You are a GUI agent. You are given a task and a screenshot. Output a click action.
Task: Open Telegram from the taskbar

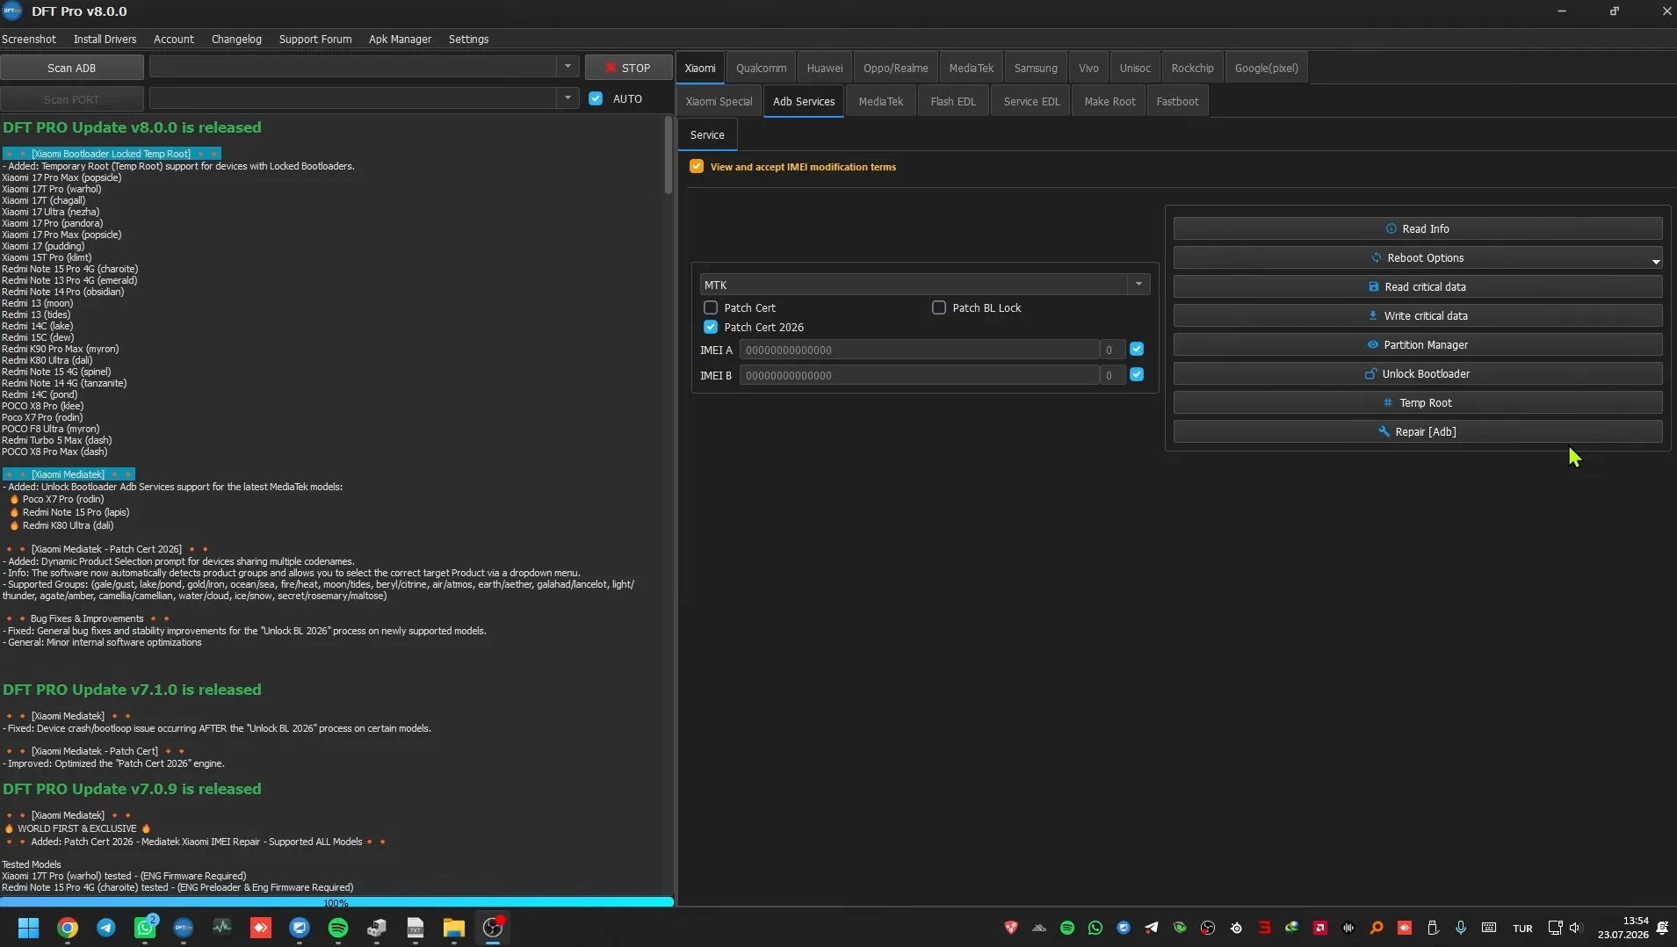106,928
